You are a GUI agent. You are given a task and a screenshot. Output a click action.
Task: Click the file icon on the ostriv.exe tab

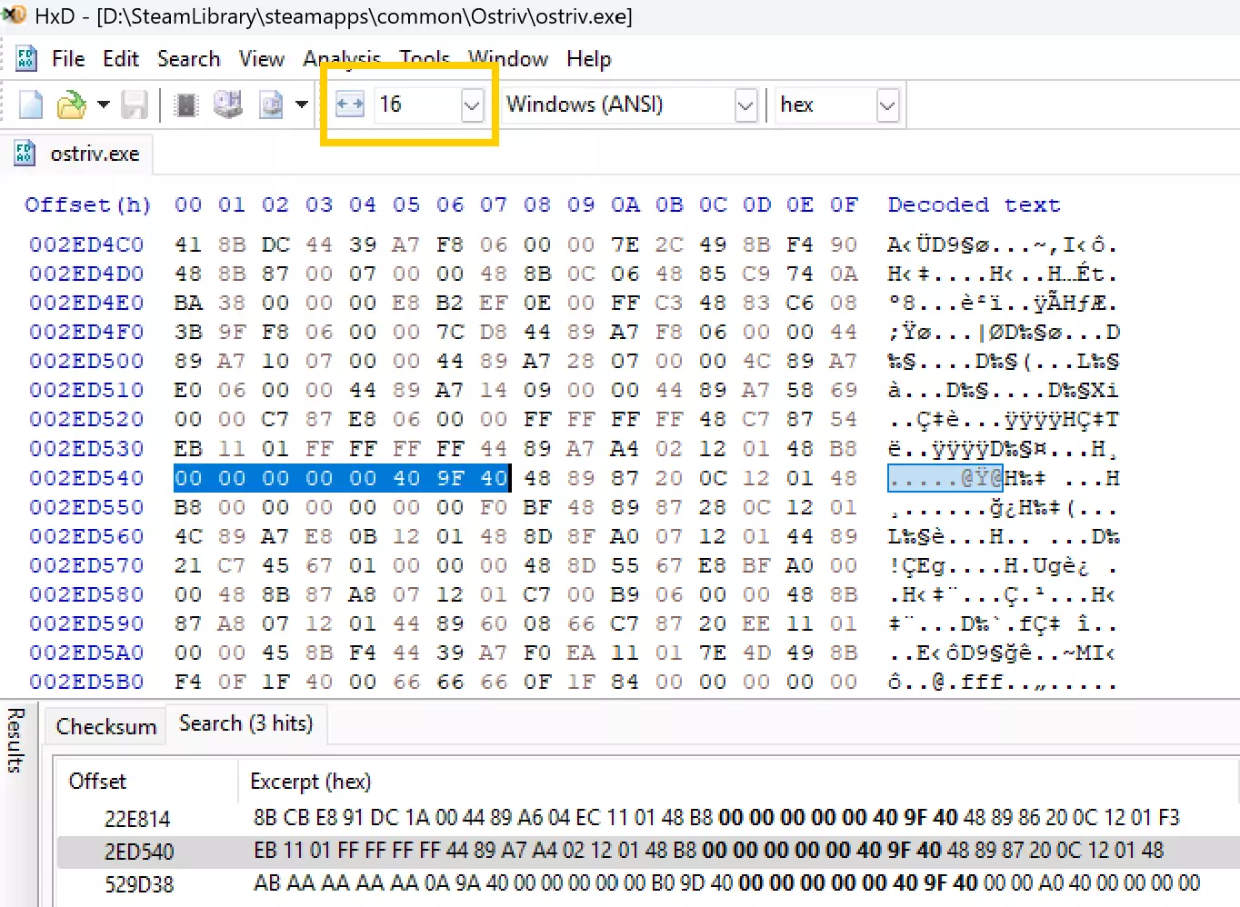pos(25,154)
